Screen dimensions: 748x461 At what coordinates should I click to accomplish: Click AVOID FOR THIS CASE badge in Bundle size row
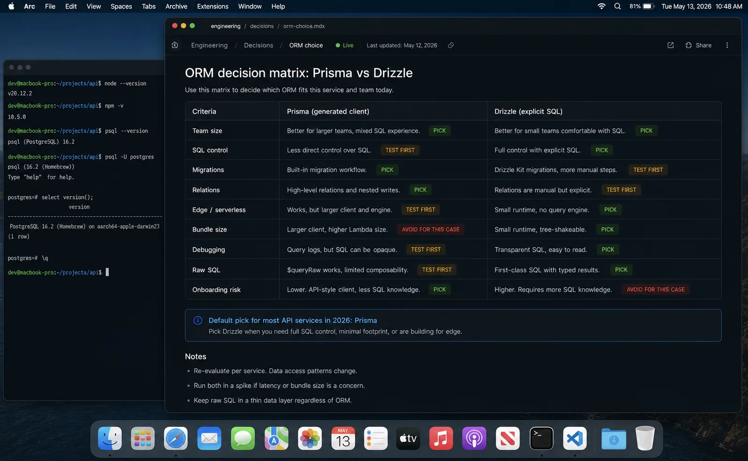point(430,230)
